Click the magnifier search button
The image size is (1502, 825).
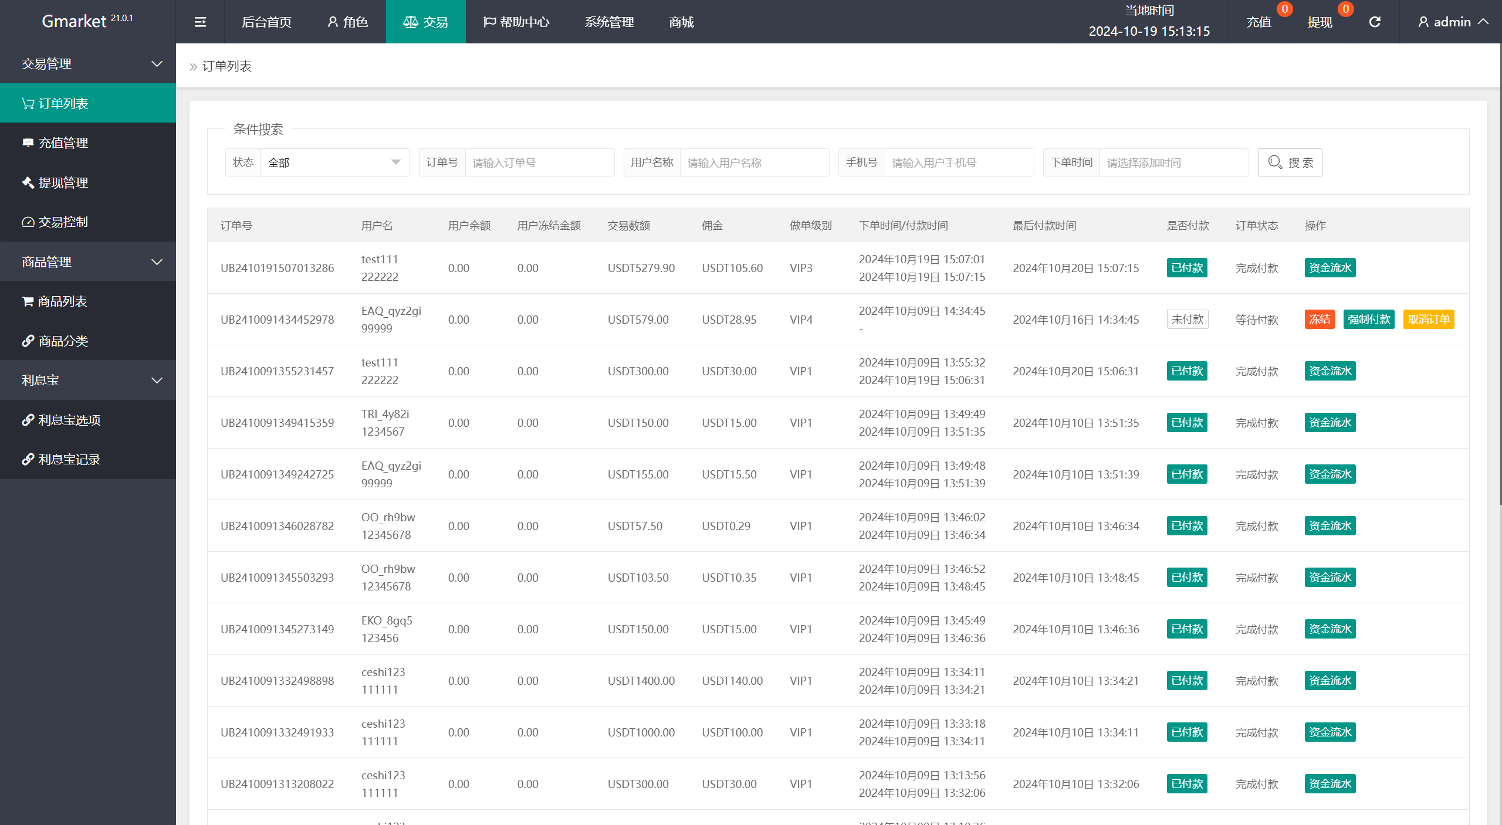1290,162
